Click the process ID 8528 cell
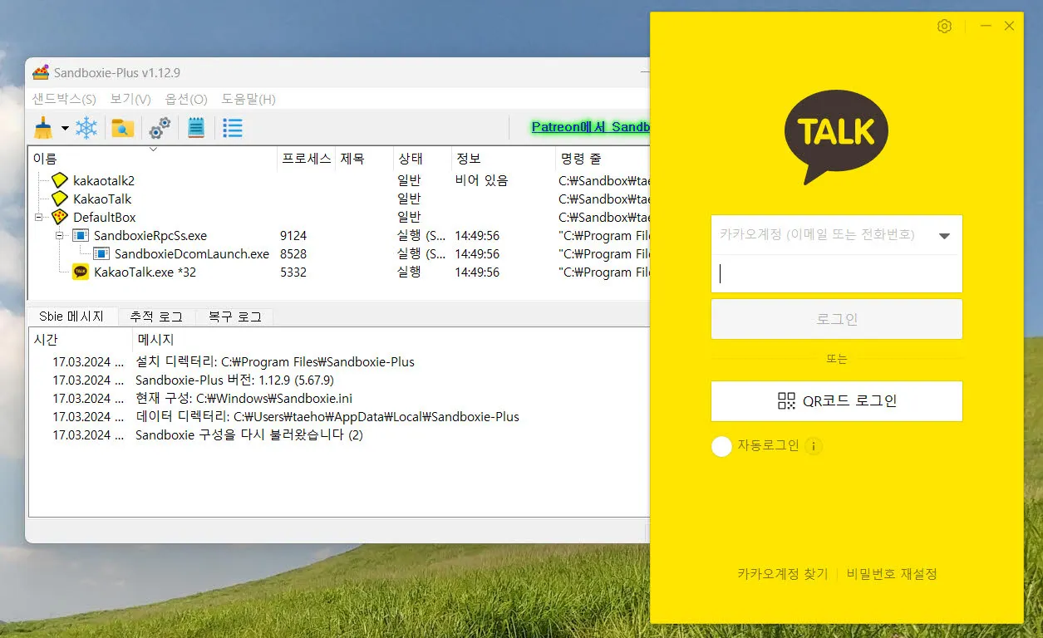Screen dimensions: 1043x638 pos(293,254)
